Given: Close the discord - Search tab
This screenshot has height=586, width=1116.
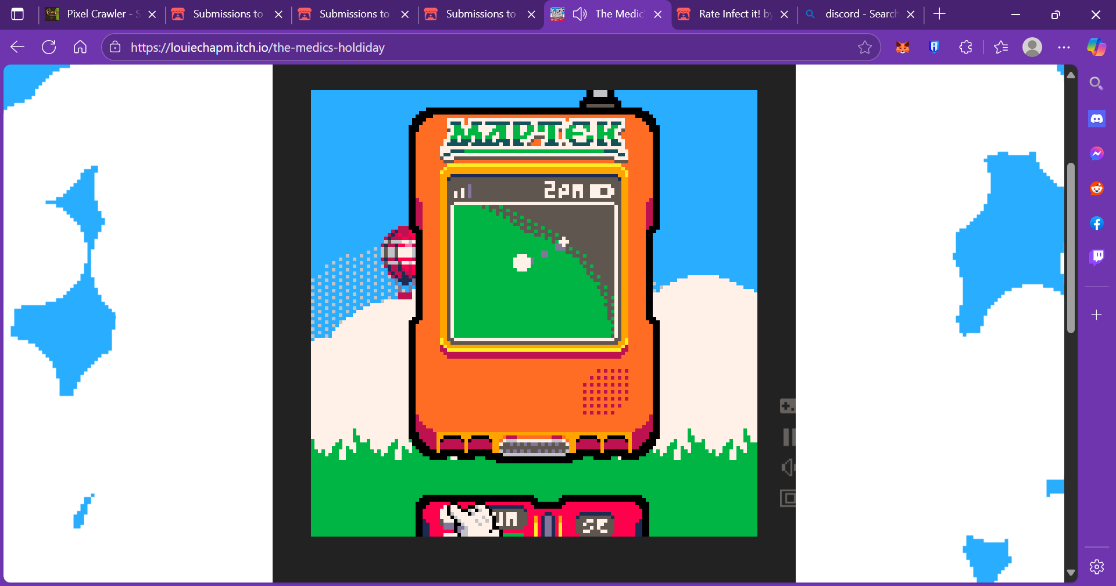Looking at the screenshot, I should coord(911,15).
